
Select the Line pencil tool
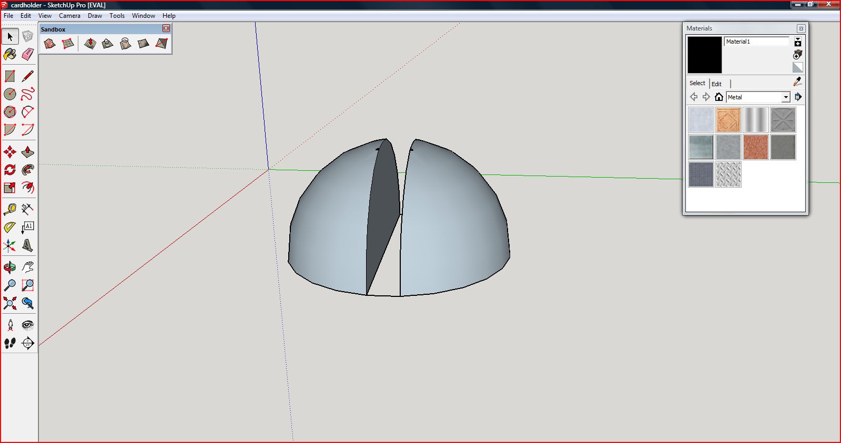click(28, 76)
